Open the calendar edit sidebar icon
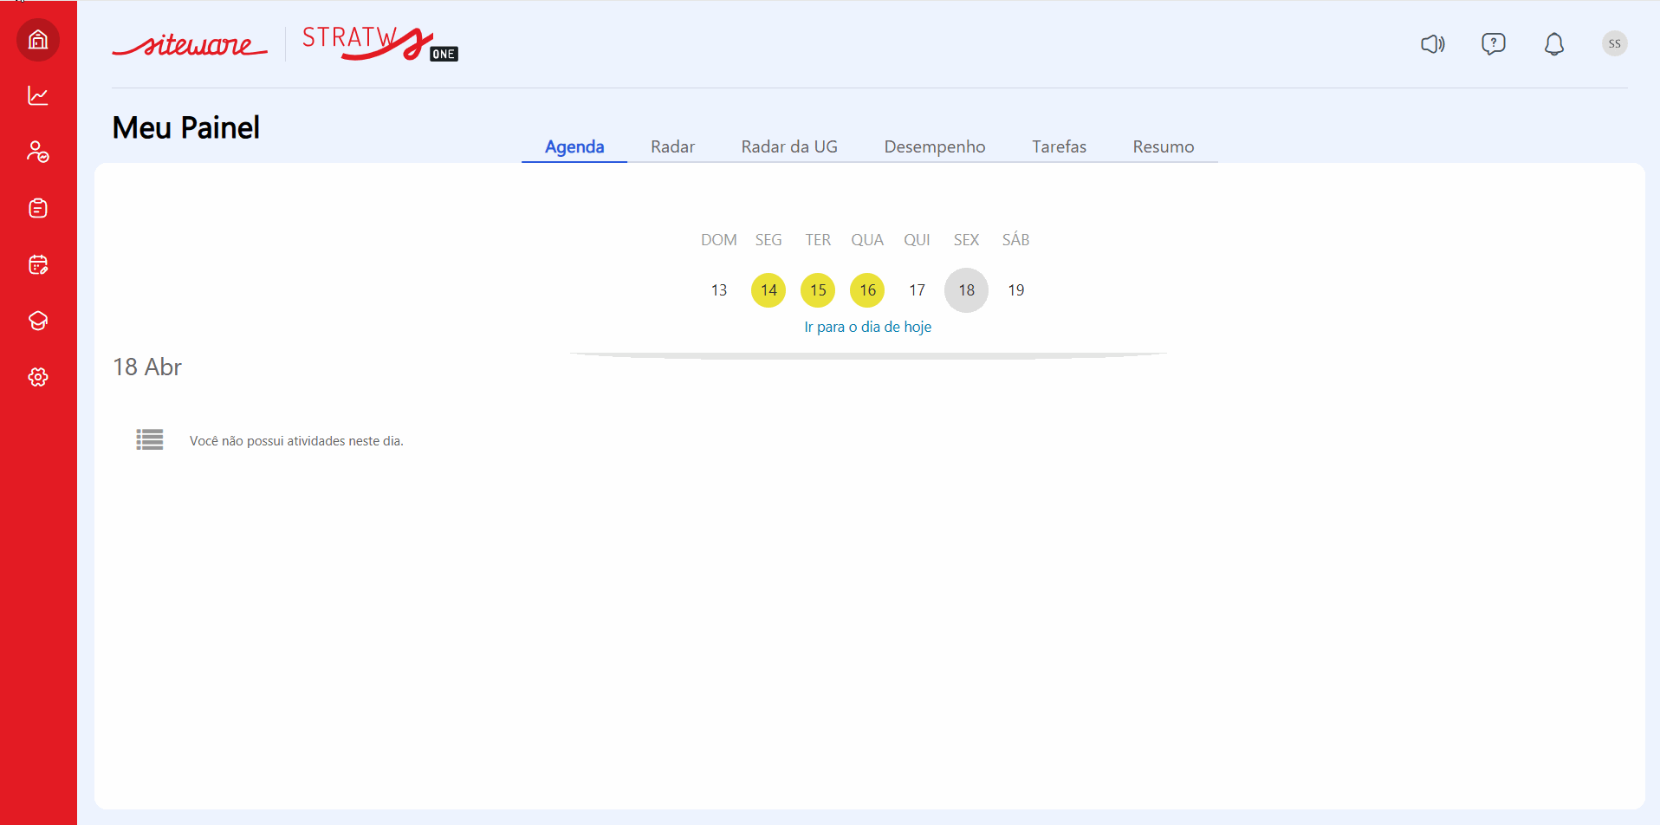The height and width of the screenshot is (825, 1660). point(38,264)
